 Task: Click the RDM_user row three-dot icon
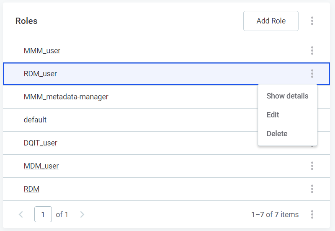(x=312, y=74)
